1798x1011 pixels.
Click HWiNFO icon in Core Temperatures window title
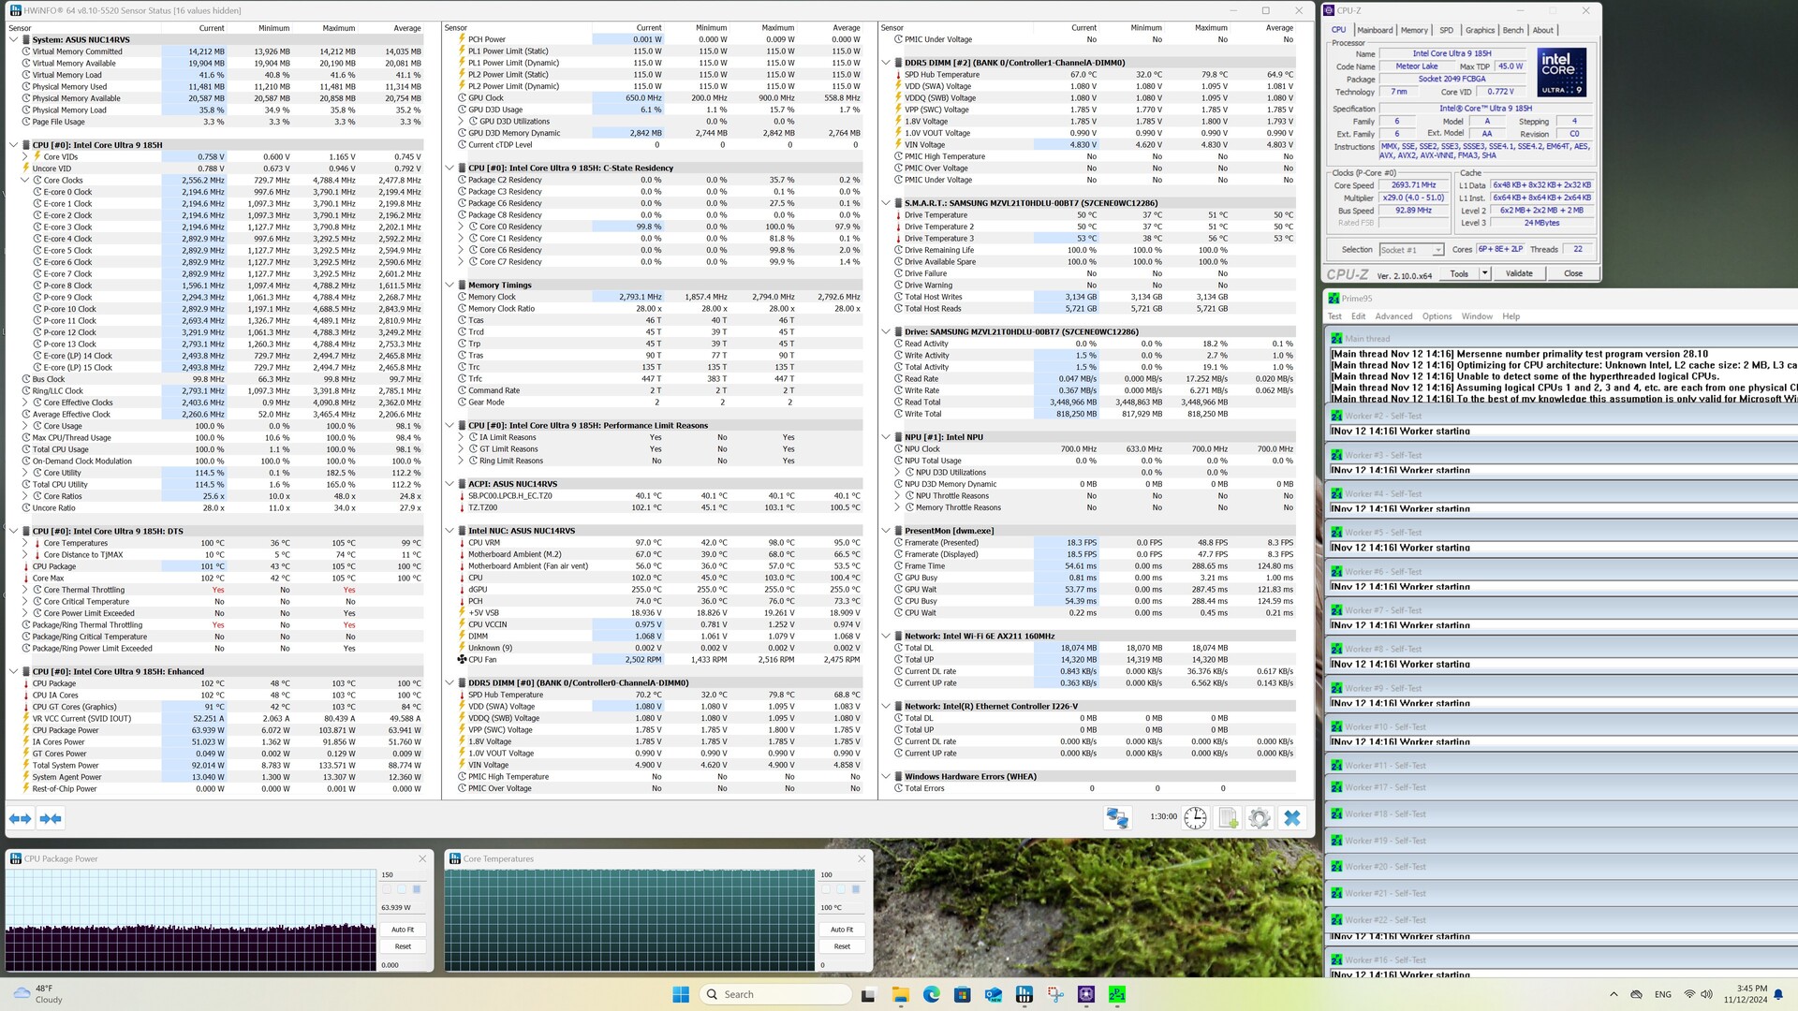tap(455, 858)
